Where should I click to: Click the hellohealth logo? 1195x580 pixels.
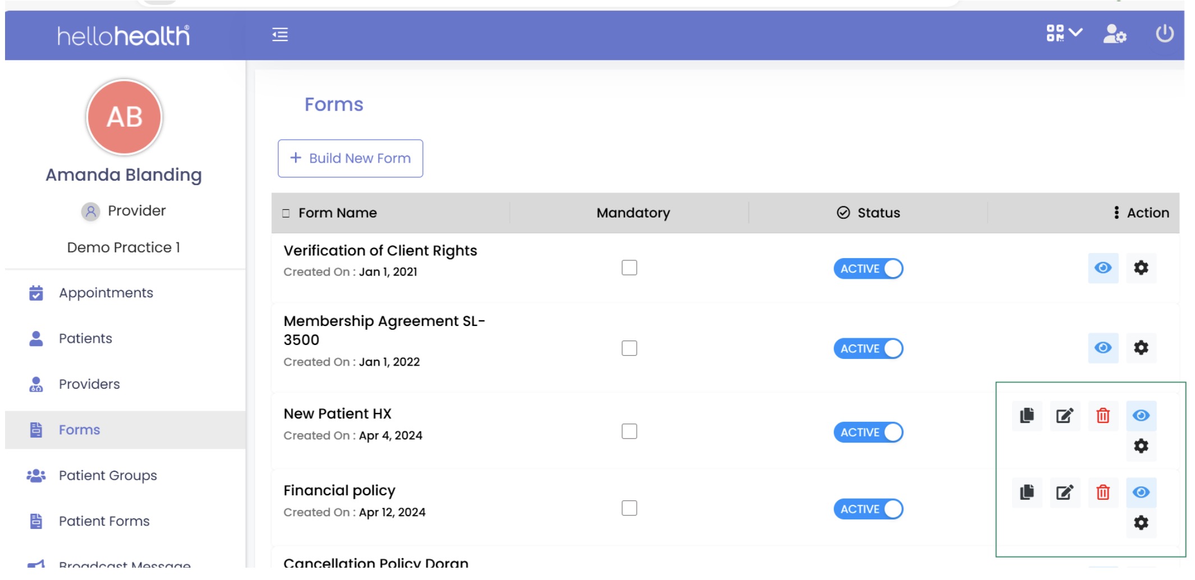[x=123, y=36]
